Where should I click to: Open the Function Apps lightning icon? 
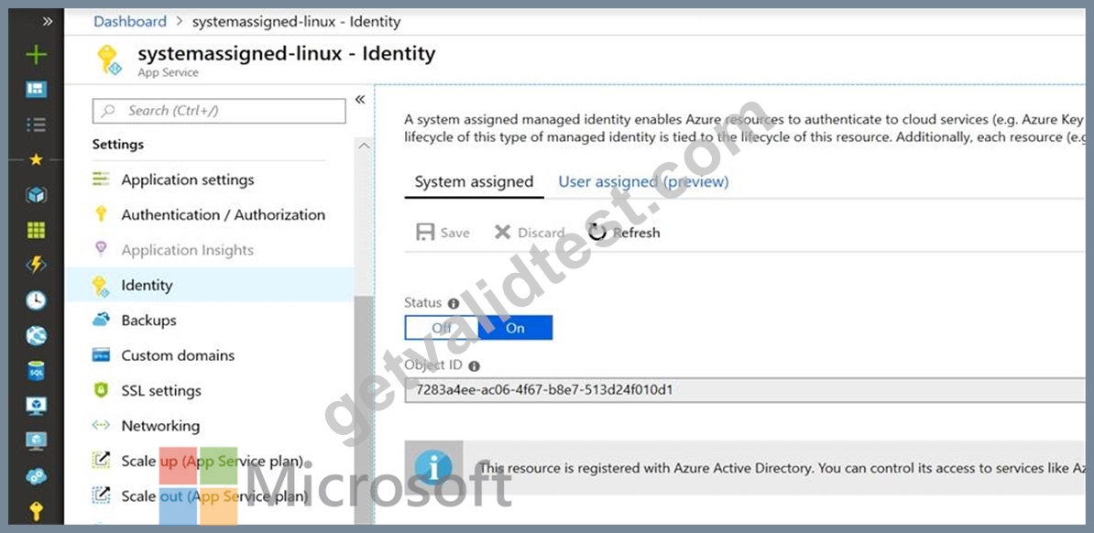click(36, 265)
